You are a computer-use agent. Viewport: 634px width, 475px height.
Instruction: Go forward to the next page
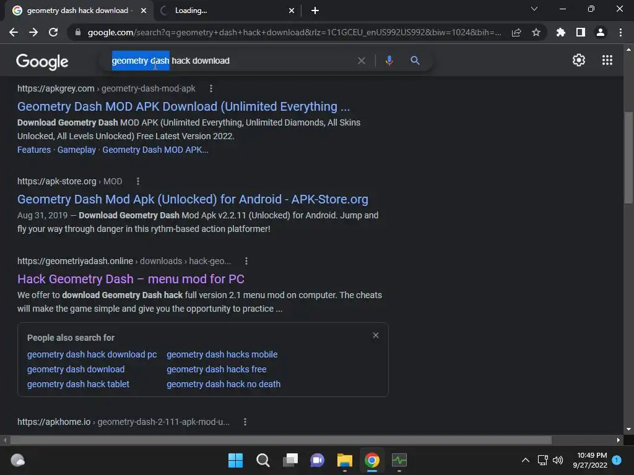[x=33, y=32]
